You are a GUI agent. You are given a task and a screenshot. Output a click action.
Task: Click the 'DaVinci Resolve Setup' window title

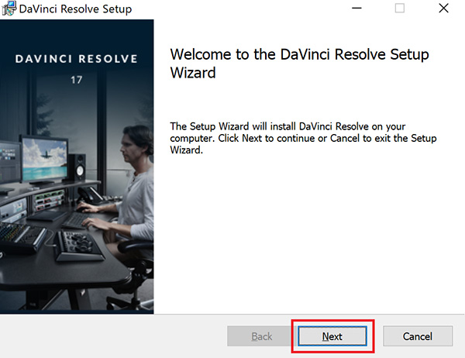tap(75, 9)
